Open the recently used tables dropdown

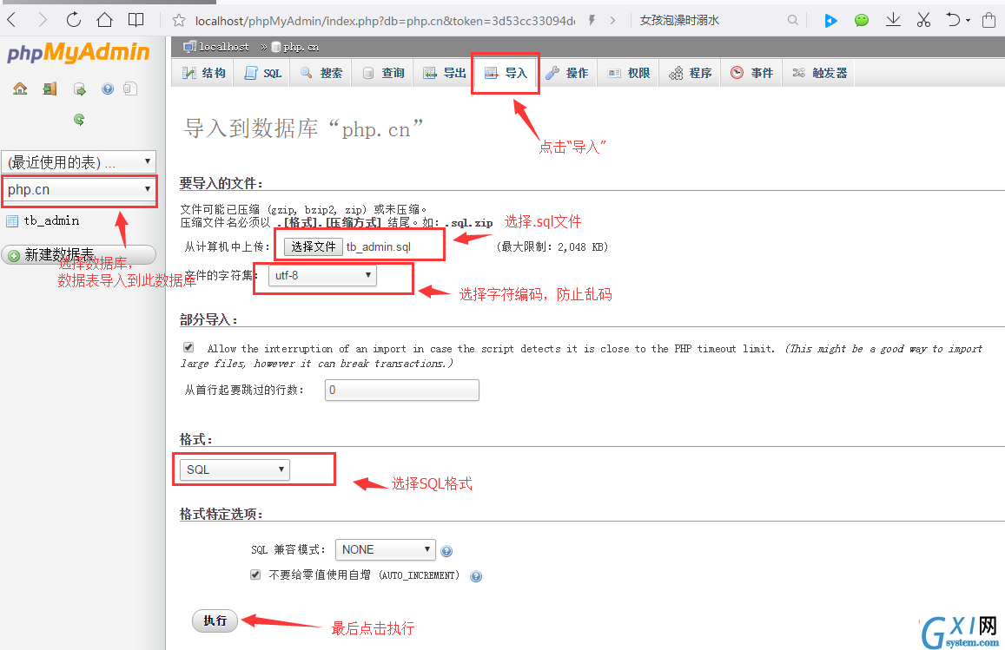pyautogui.click(x=79, y=161)
